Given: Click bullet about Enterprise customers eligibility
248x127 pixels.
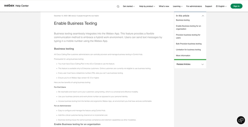Looking at the screenshot, I should pyautogui.click(x=104, y=69).
